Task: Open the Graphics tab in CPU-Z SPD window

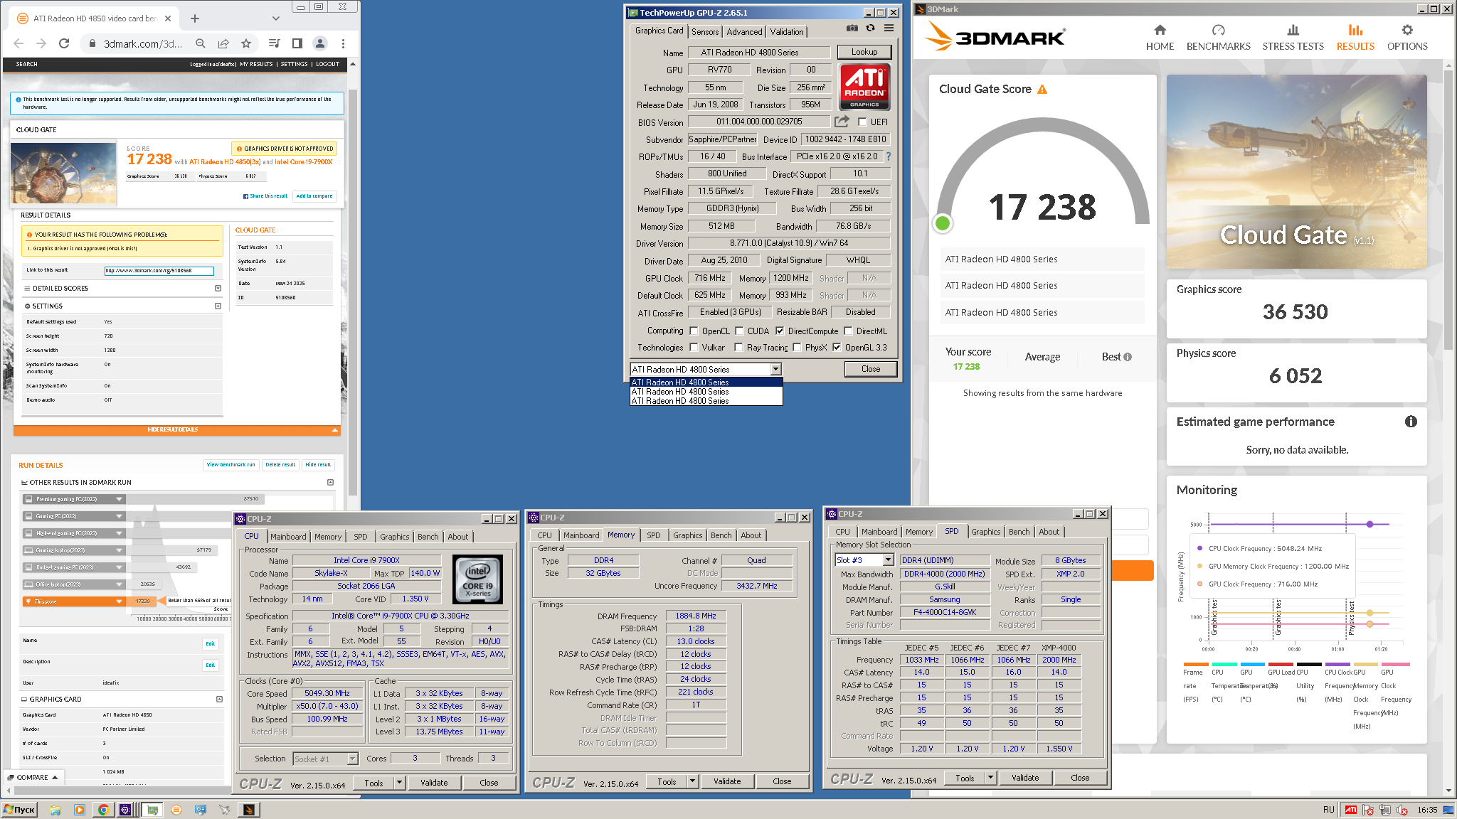Action: [985, 532]
